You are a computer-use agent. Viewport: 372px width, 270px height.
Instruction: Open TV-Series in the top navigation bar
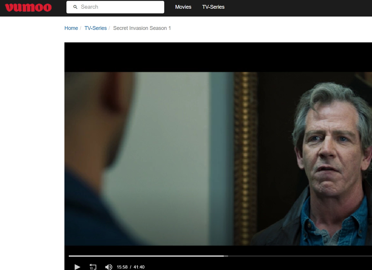pyautogui.click(x=213, y=7)
